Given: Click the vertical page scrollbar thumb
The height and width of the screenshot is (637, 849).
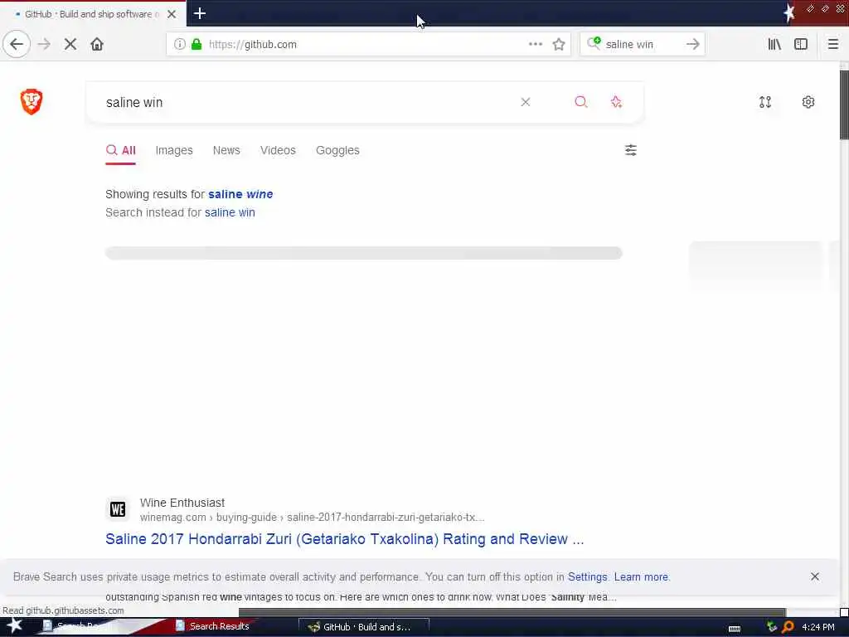Looking at the screenshot, I should 844,105.
